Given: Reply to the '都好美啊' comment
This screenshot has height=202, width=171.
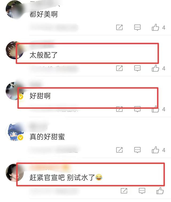Looking at the screenshot, I should pos(137,27).
